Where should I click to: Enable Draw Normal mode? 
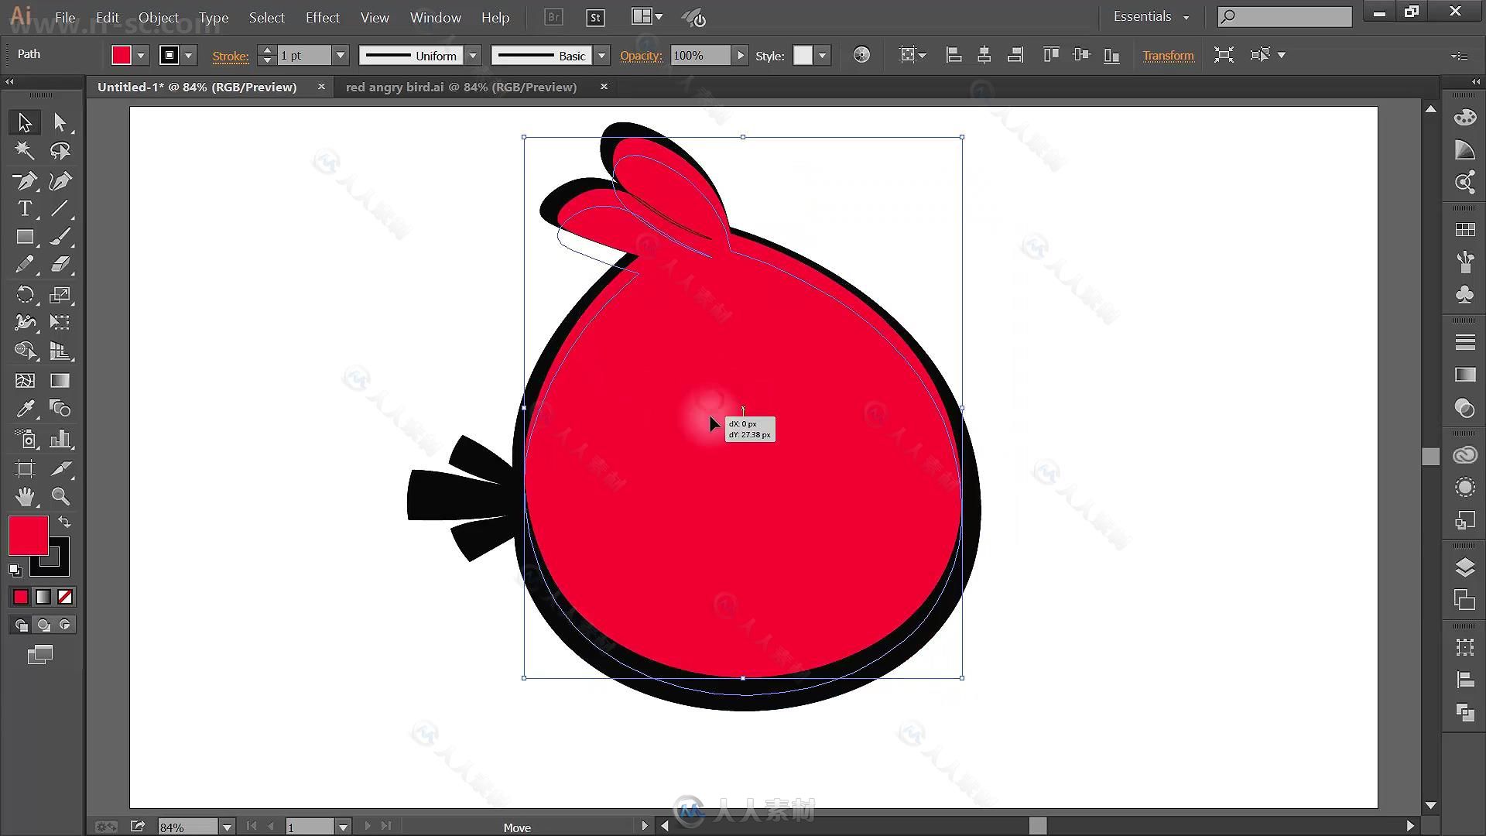[21, 625]
